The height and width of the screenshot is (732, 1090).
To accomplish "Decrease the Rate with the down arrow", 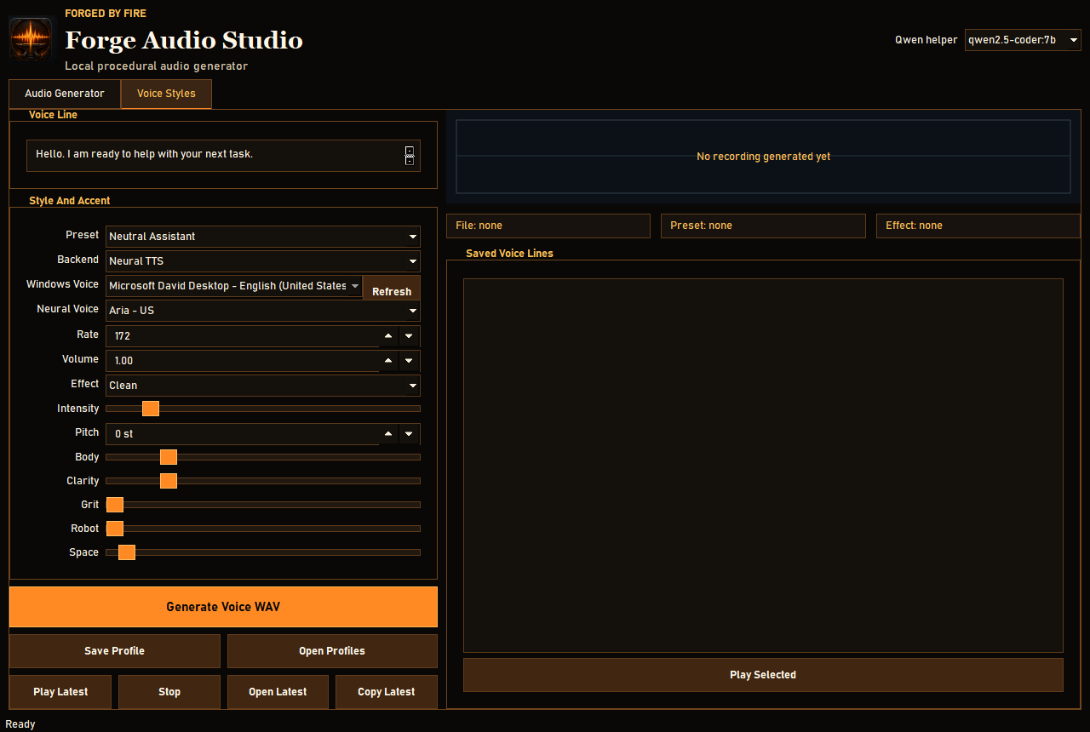I will tap(409, 336).
